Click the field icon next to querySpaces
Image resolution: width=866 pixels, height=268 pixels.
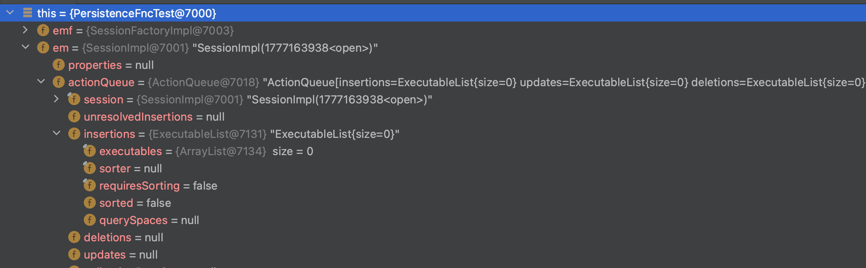tap(90, 220)
